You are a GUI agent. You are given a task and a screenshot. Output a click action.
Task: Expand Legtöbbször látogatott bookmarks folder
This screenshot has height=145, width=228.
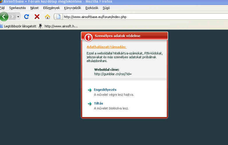18,26
